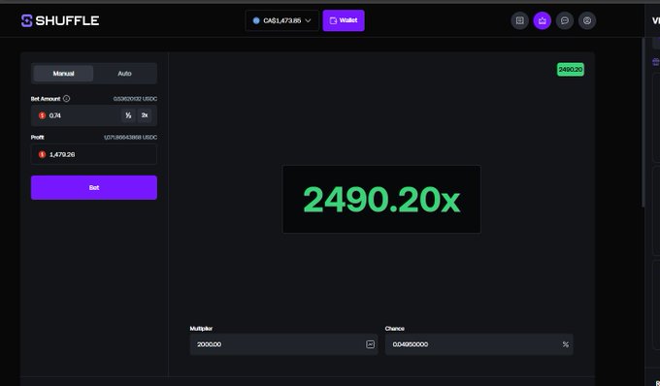Click the currency icon in Profit field
This screenshot has width=660, height=386.
[x=42, y=154]
